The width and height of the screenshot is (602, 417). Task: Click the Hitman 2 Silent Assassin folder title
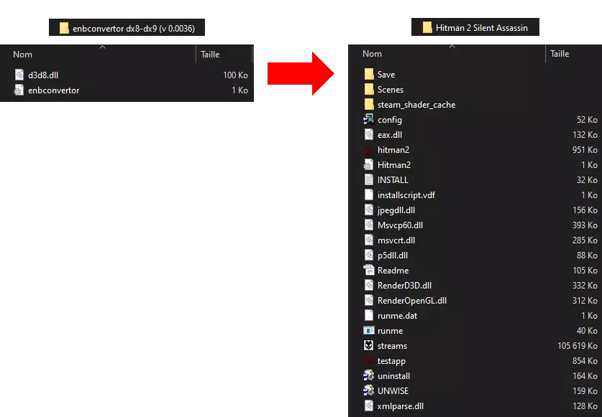475,27
